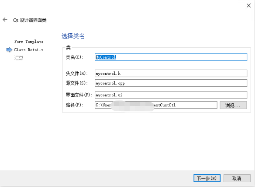Click the 头文件 mycontrol.h field

coord(171,74)
